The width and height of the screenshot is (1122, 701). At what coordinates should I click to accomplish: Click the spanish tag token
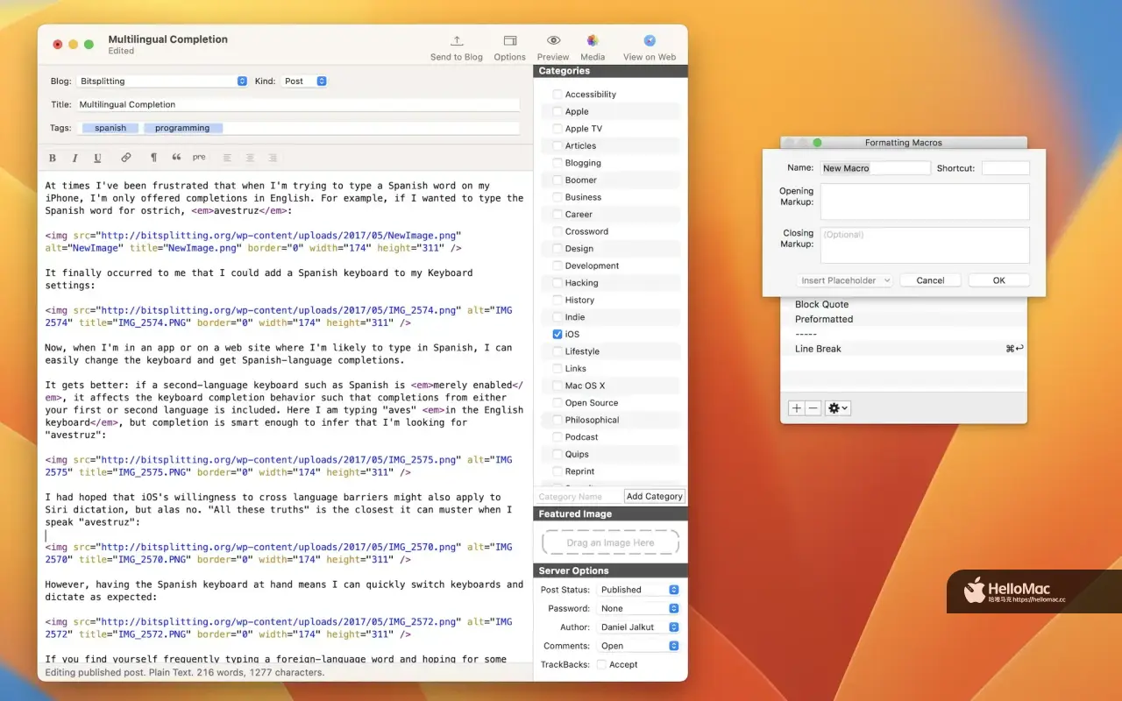[x=110, y=128]
